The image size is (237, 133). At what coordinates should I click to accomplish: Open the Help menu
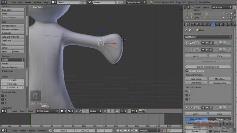tap(46, 3)
